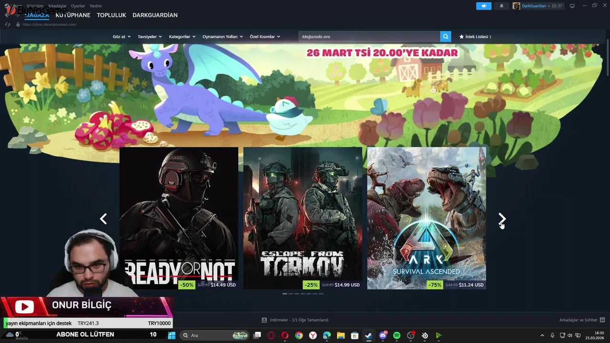Click the microphone tray icon
The height and width of the screenshot is (343, 610).
tap(552, 335)
